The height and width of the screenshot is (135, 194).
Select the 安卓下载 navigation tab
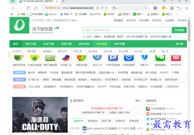tap(48, 44)
